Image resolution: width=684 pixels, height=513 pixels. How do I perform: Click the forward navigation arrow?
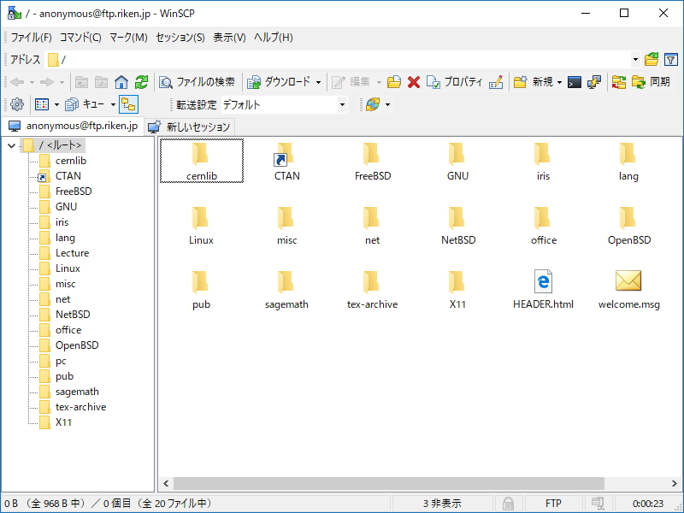[47, 81]
